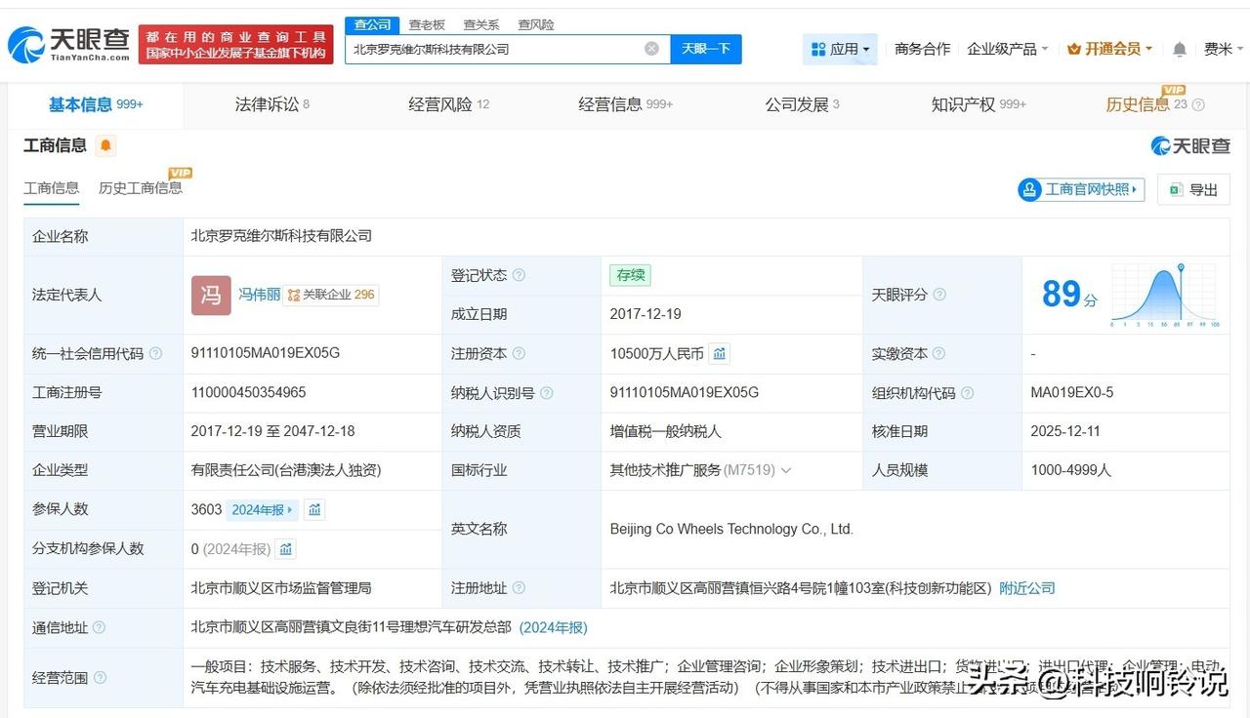
Task: Click orange bell icon beside 工商信息 heading
Action: click(105, 146)
